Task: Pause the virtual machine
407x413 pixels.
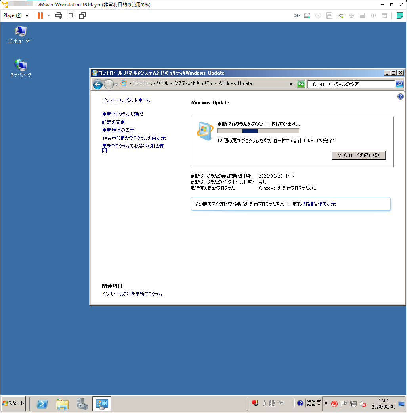Action: pyautogui.click(x=40, y=15)
